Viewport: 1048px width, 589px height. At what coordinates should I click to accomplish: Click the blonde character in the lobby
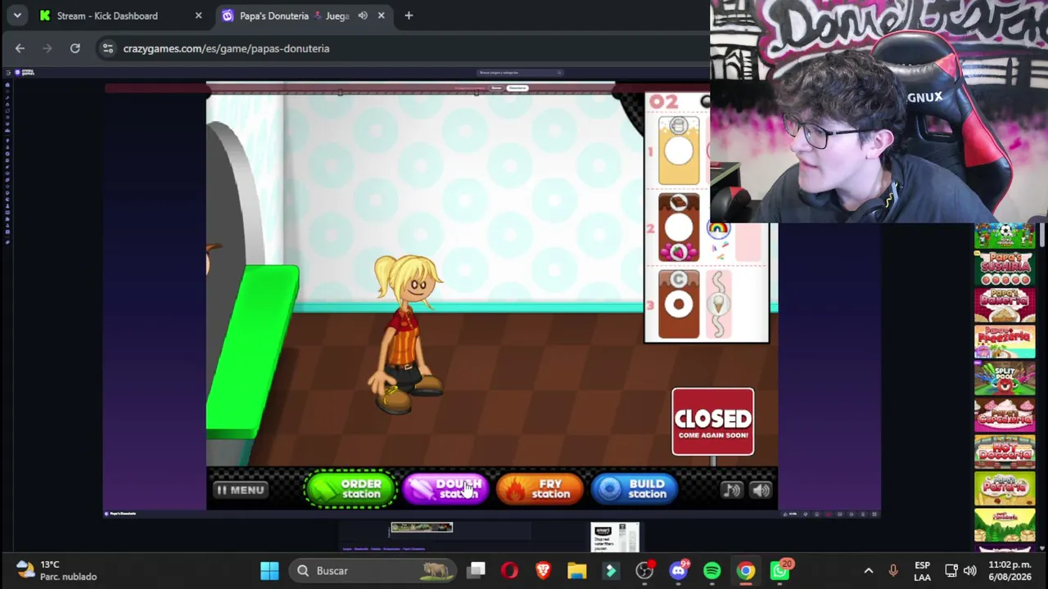pyautogui.click(x=407, y=334)
